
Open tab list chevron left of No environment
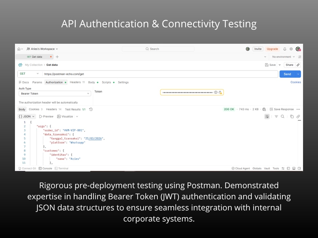point(265,57)
